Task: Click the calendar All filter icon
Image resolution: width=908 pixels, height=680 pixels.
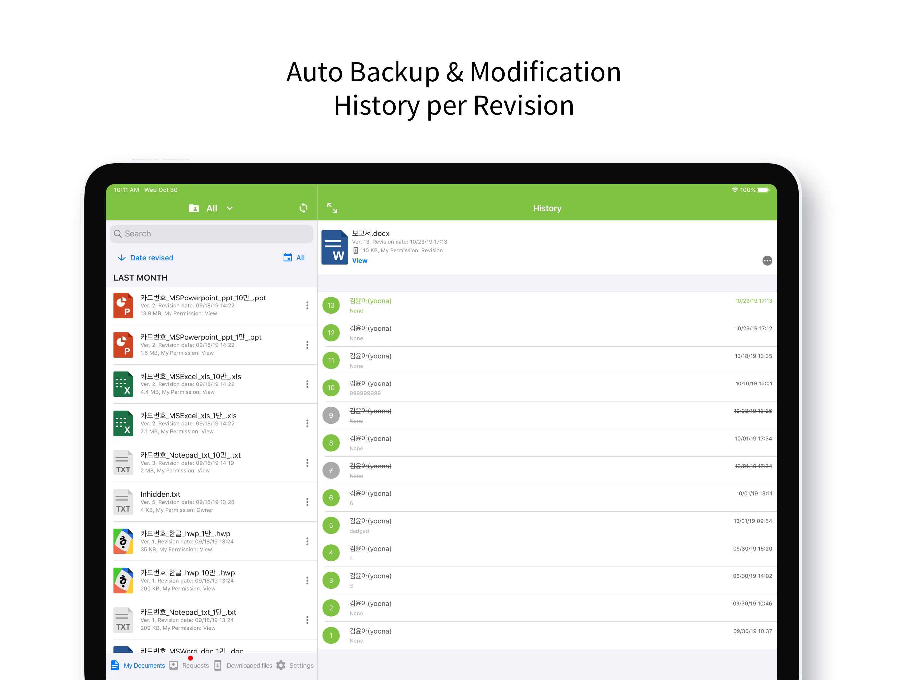Action: (288, 258)
